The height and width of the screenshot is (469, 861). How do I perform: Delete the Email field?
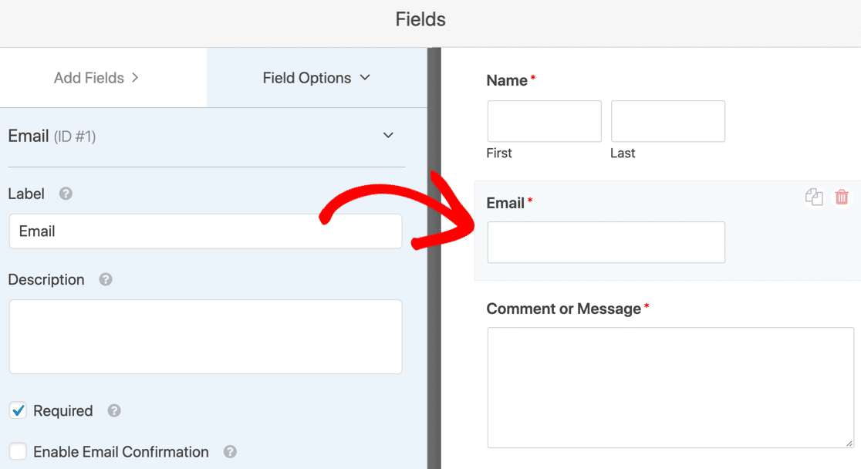(842, 197)
